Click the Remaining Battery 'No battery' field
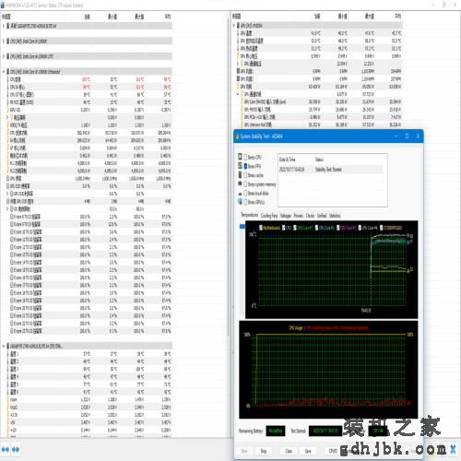The image size is (461, 461). pyautogui.click(x=276, y=431)
